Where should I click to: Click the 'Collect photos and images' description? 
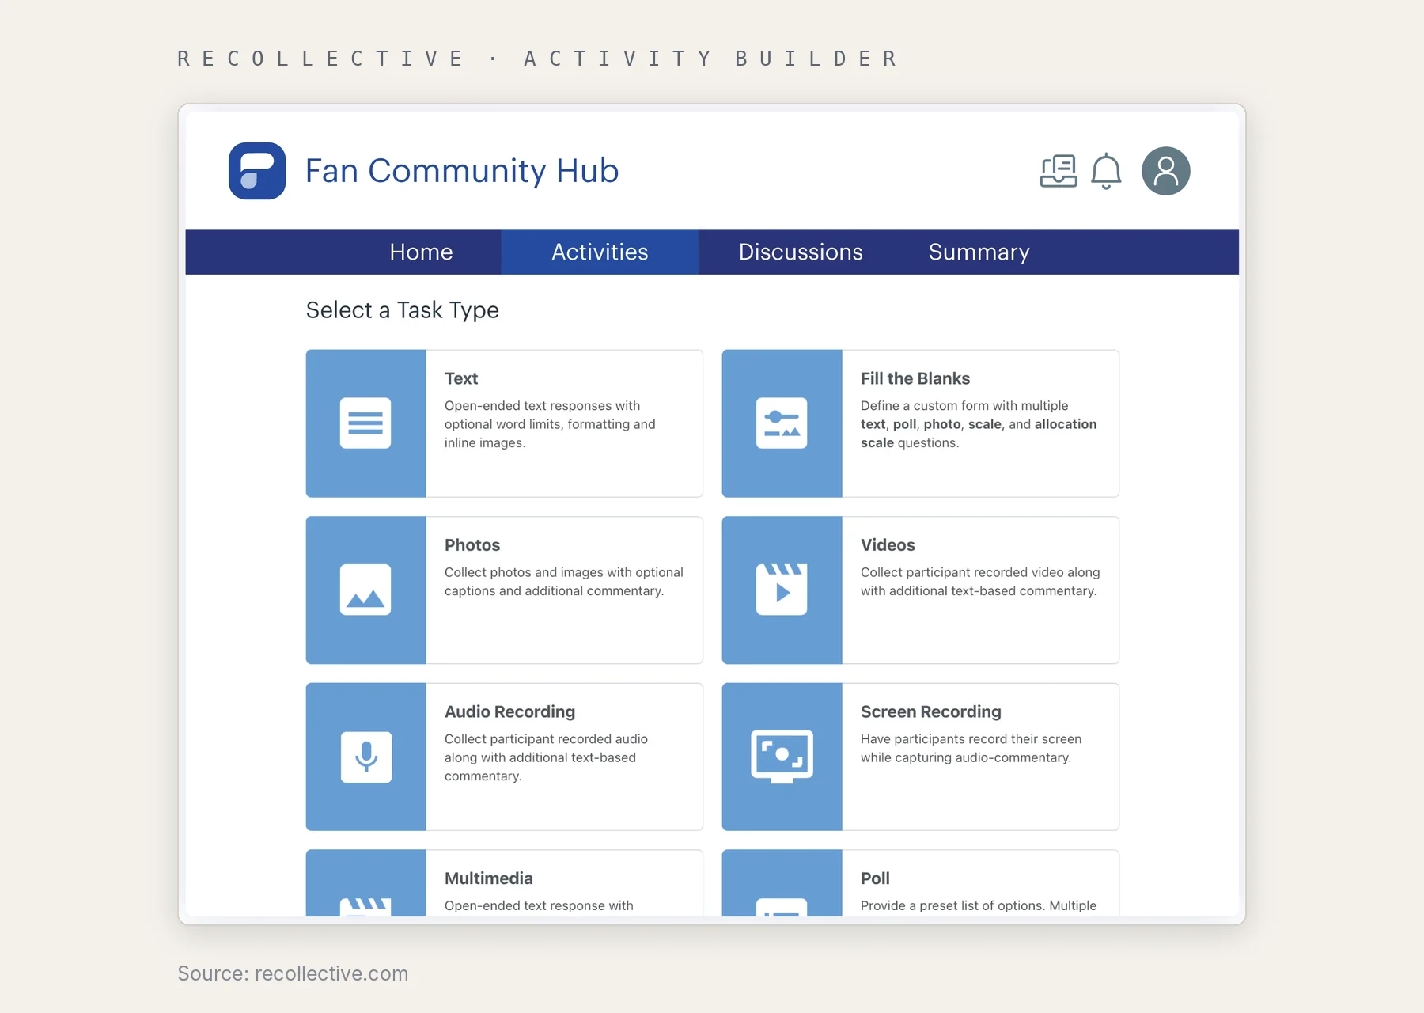(x=564, y=582)
